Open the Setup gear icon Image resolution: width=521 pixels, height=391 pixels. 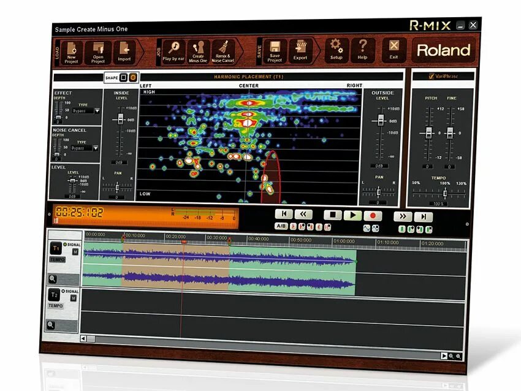337,50
